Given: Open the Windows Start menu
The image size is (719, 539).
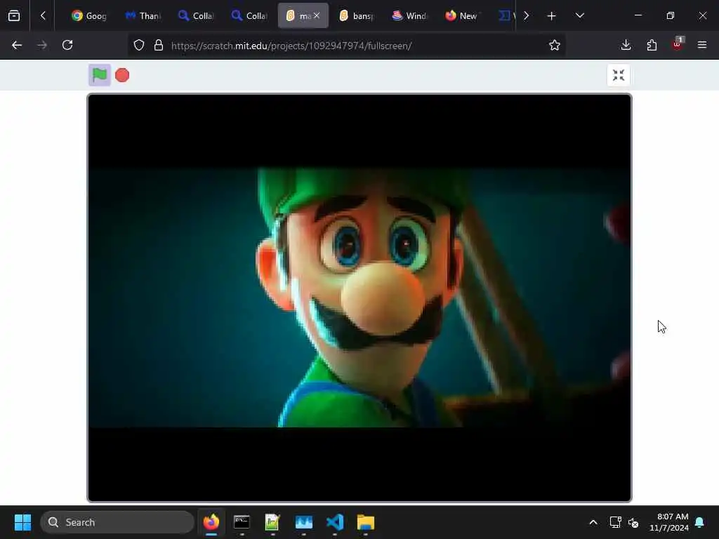Looking at the screenshot, I should pyautogui.click(x=22, y=522).
